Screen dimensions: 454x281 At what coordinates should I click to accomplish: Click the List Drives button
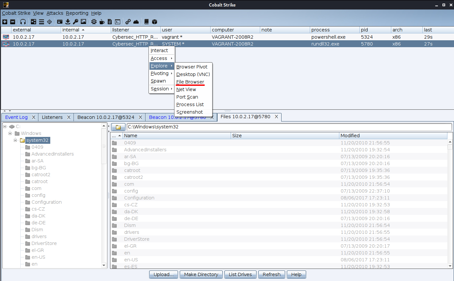pos(240,274)
